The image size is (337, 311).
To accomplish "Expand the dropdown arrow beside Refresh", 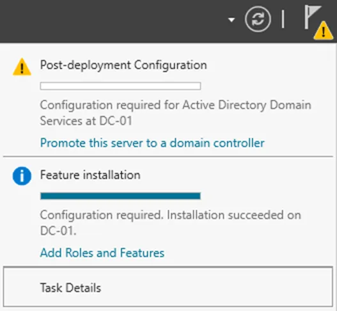I will pyautogui.click(x=231, y=20).
